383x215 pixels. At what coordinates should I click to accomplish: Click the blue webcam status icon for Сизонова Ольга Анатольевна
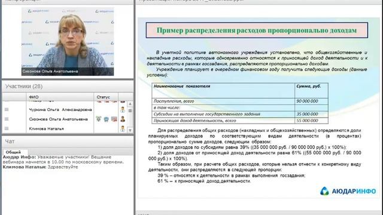(107, 119)
